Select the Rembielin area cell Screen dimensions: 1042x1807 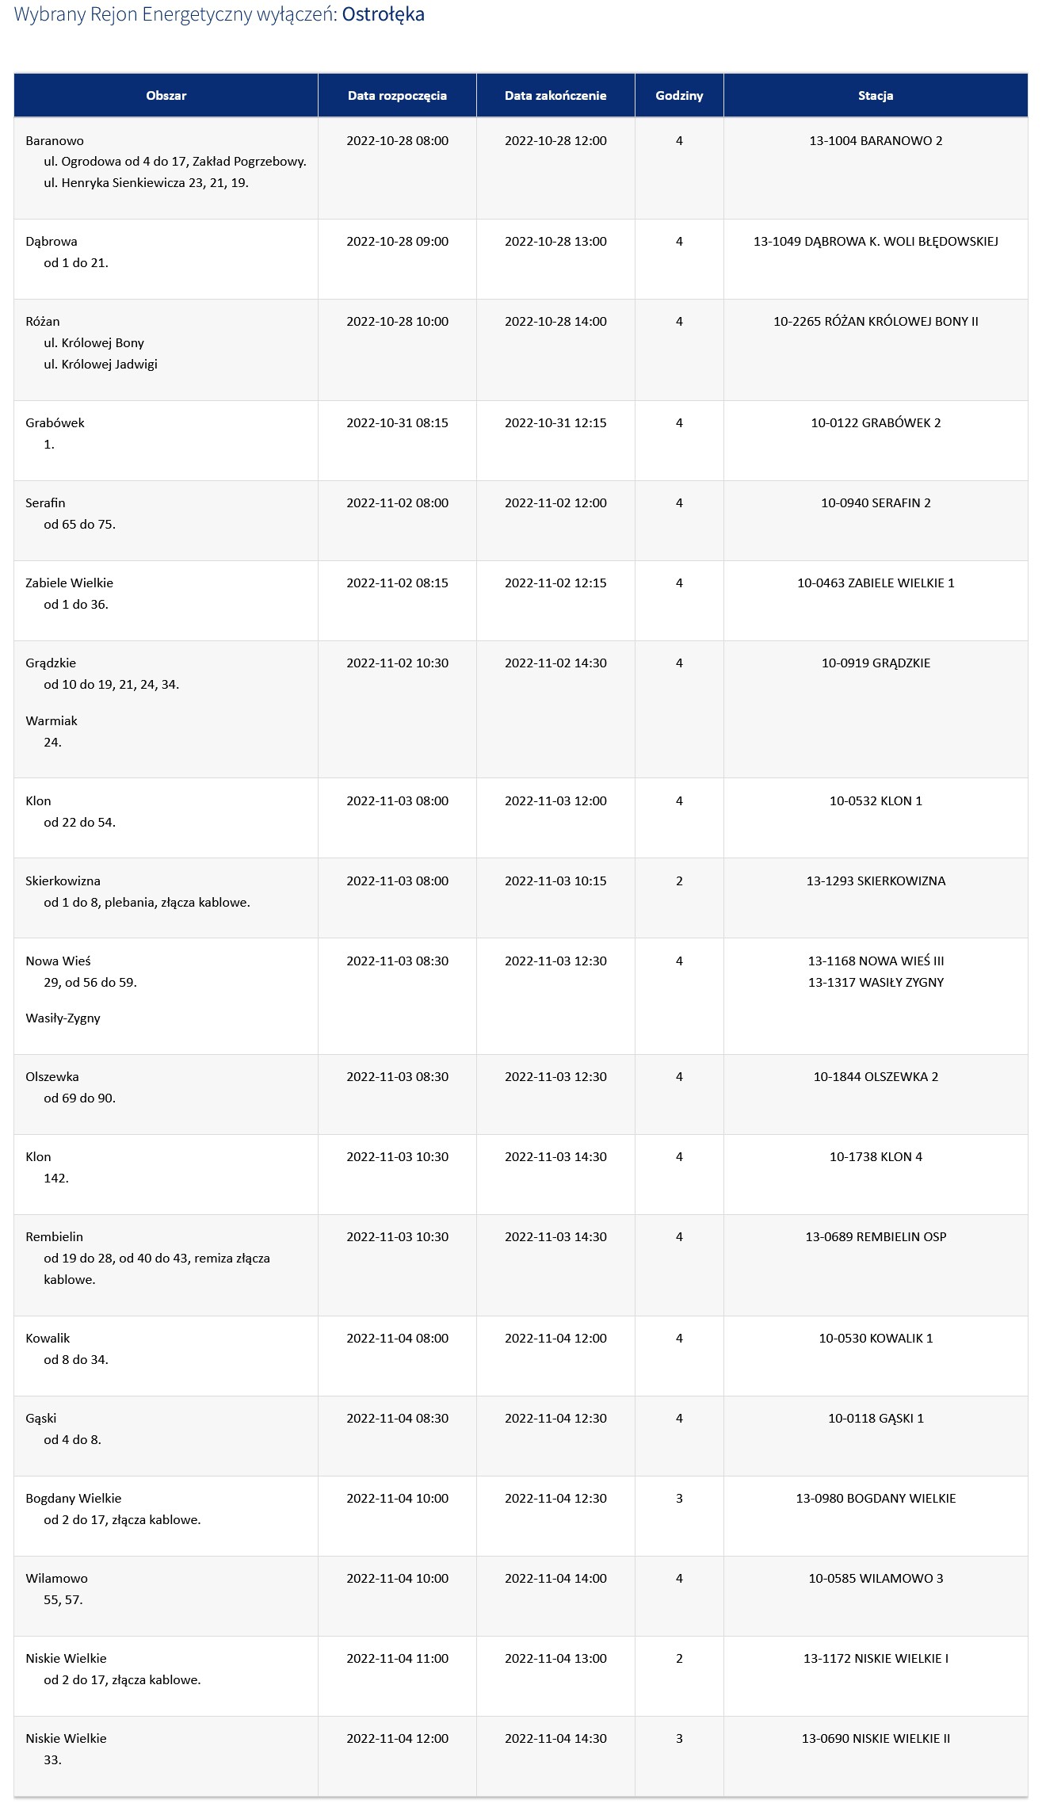[x=166, y=1265]
